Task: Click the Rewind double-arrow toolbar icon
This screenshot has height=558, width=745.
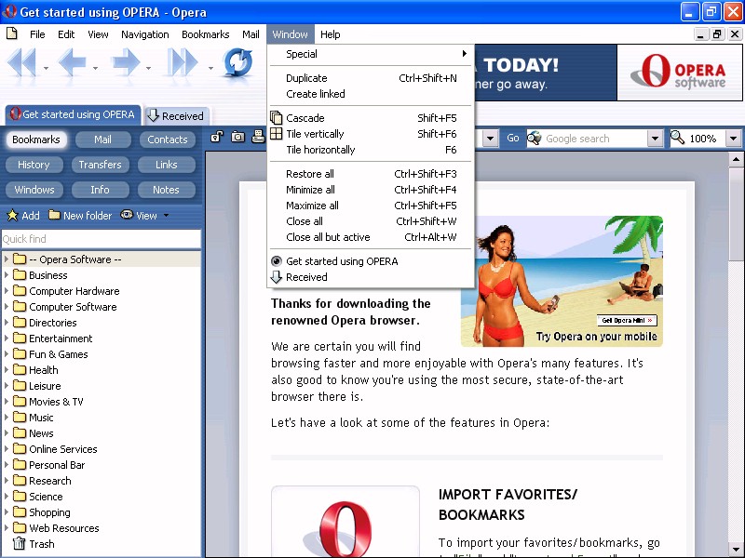Action: click(x=21, y=62)
